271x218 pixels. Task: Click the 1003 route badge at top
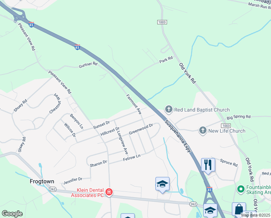162,22
